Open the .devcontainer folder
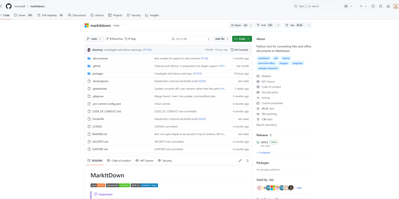This screenshot has height=199, width=399. (x=100, y=58)
